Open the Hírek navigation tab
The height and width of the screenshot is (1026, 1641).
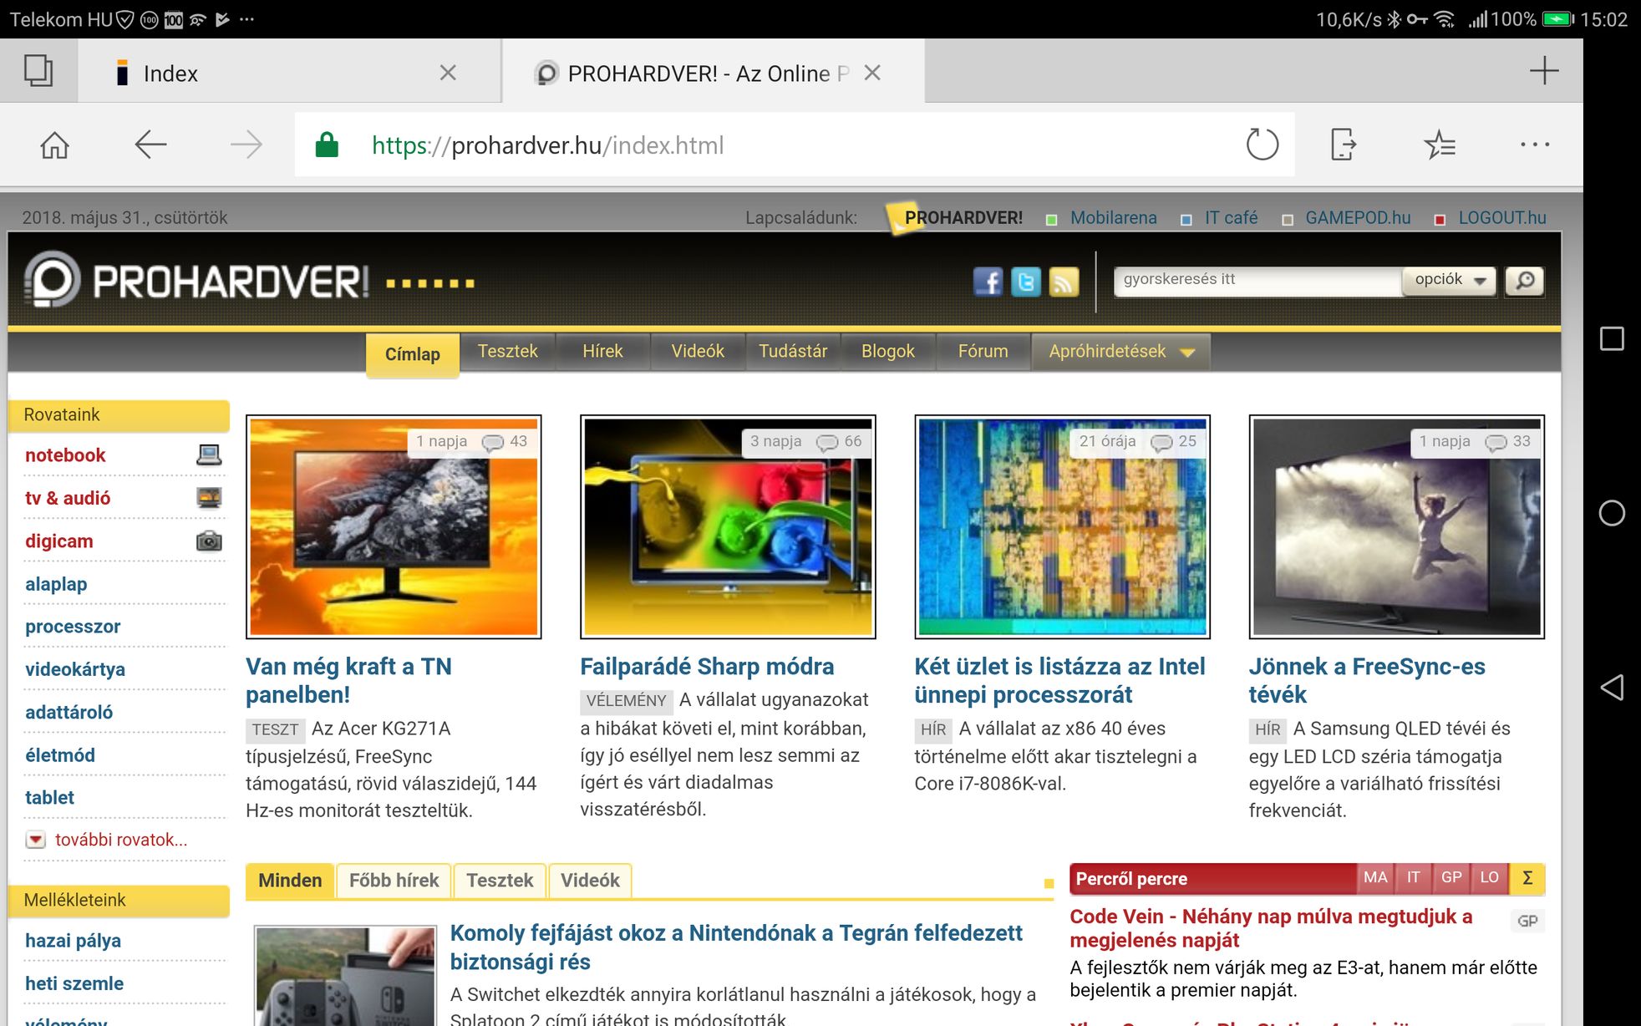coord(602,351)
